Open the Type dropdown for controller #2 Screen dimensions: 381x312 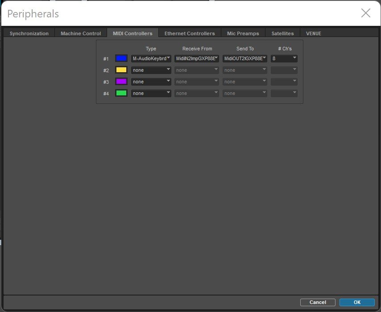pyautogui.click(x=151, y=70)
